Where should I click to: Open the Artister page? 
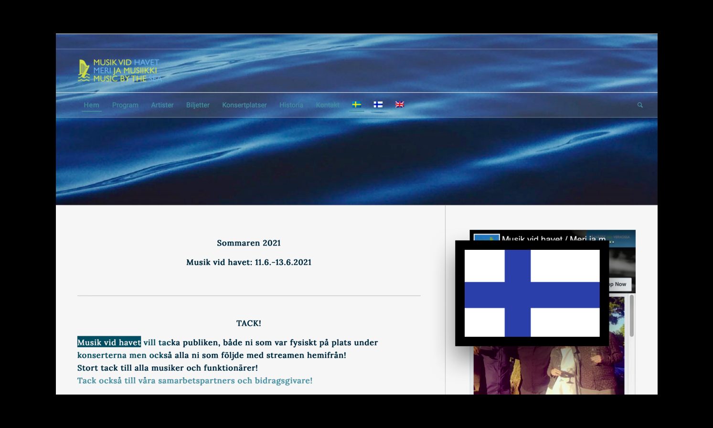tap(162, 105)
